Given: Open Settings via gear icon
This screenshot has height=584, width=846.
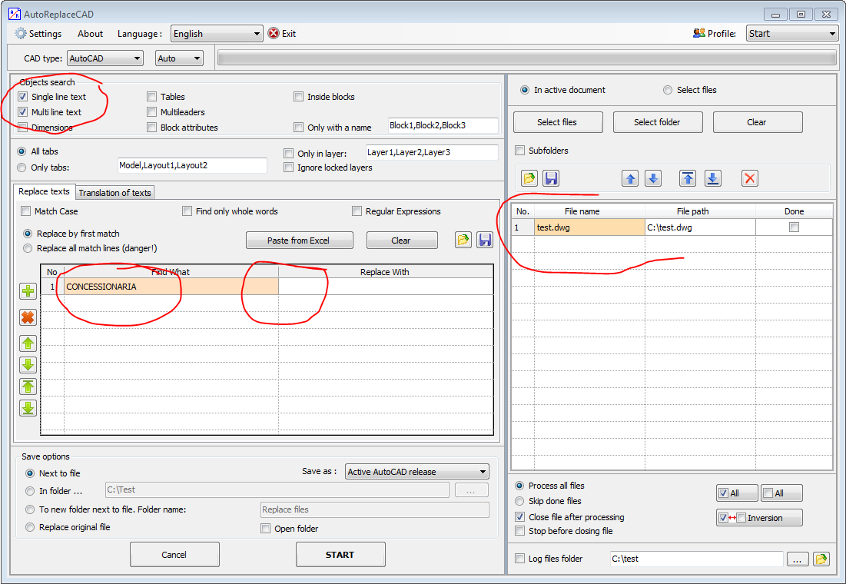Looking at the screenshot, I should [x=36, y=33].
